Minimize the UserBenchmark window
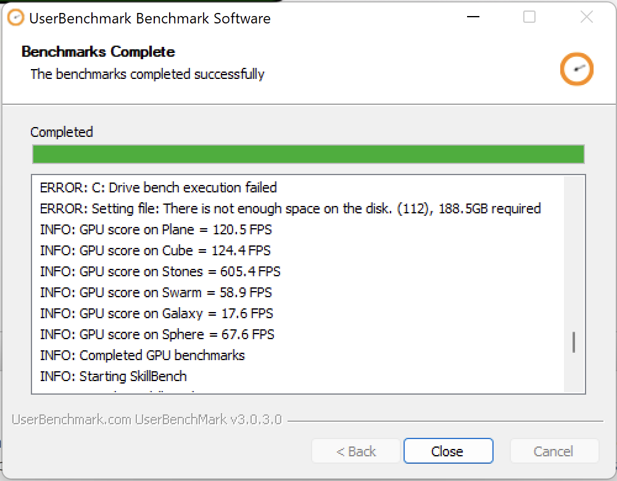 pos(473,17)
